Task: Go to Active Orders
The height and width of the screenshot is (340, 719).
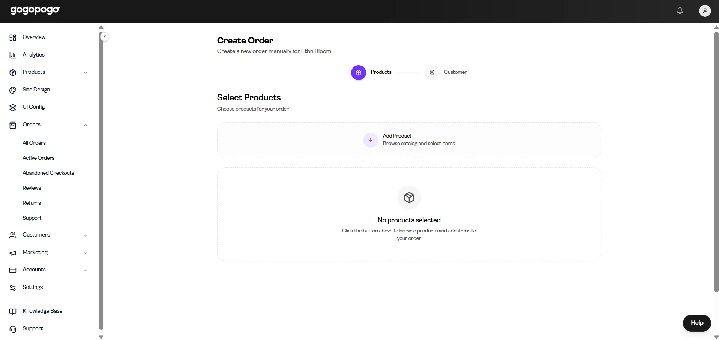Action: 38,158
